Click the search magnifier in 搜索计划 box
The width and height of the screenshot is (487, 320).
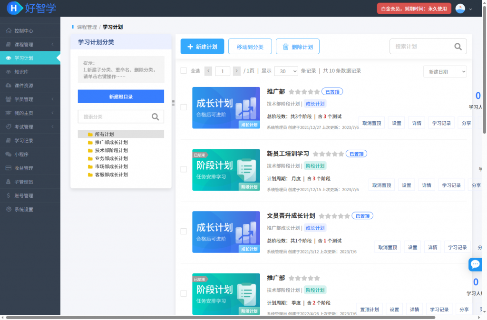458,47
